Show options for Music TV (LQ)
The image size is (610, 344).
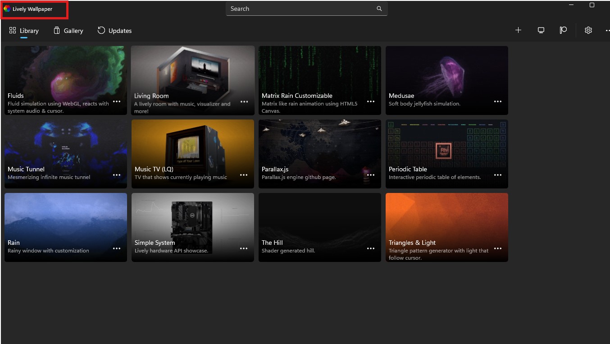(244, 175)
